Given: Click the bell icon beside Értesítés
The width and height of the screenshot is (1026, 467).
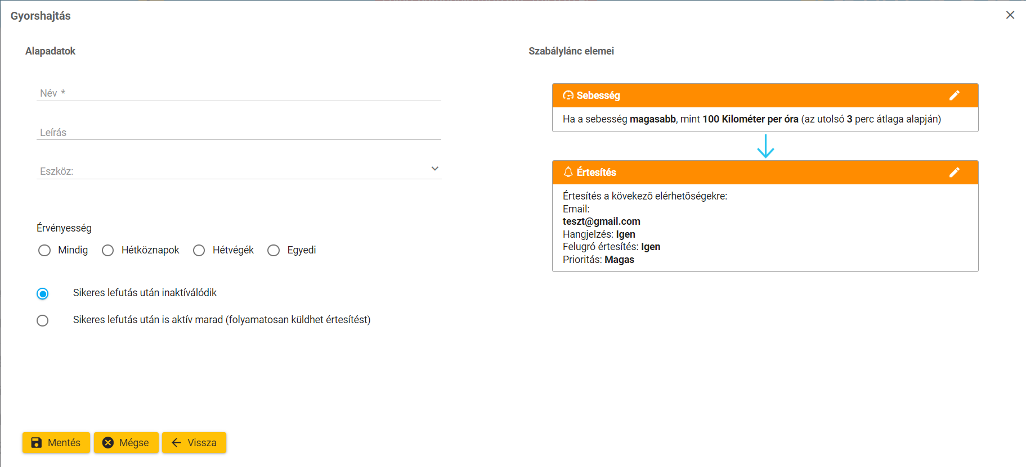Looking at the screenshot, I should [x=568, y=172].
